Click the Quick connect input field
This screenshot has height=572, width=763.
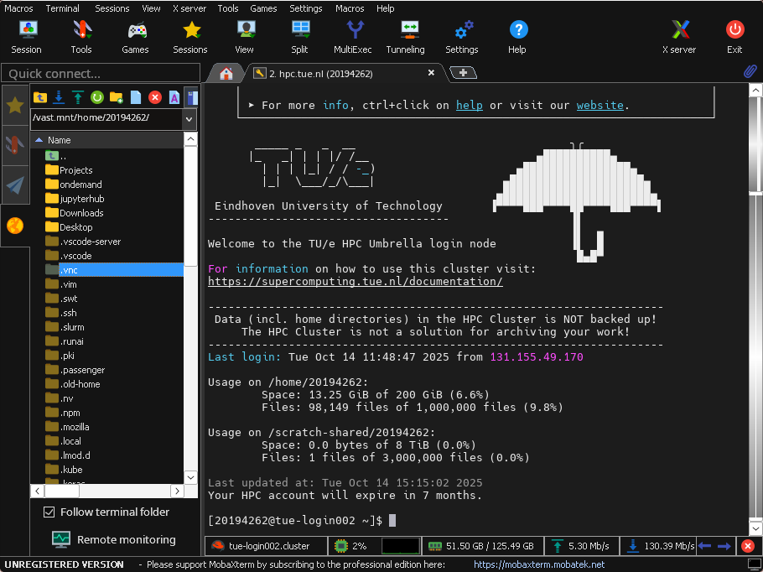coord(101,74)
